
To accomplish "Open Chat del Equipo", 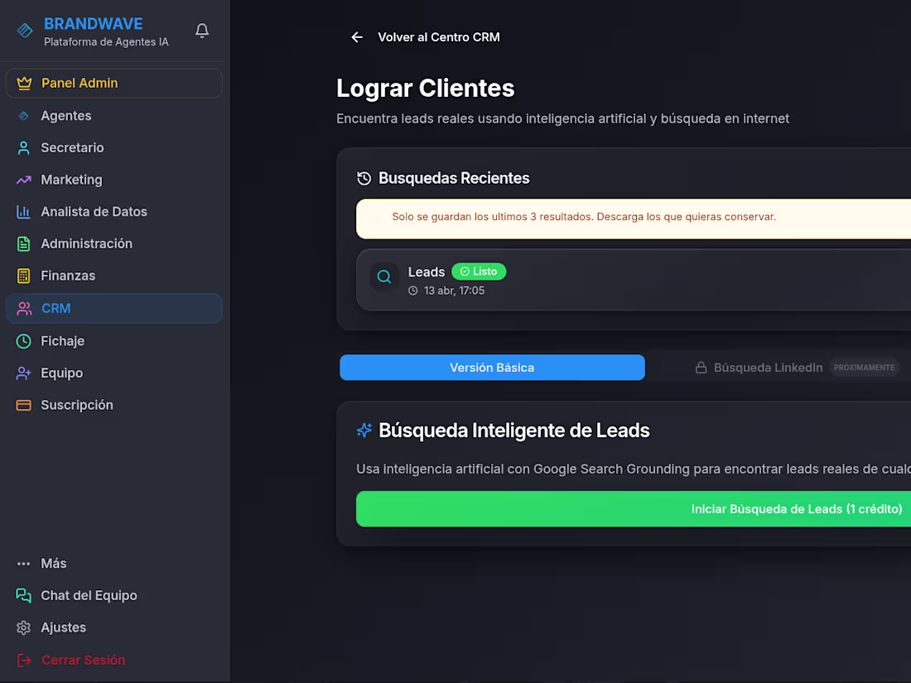I will pyautogui.click(x=114, y=595).
